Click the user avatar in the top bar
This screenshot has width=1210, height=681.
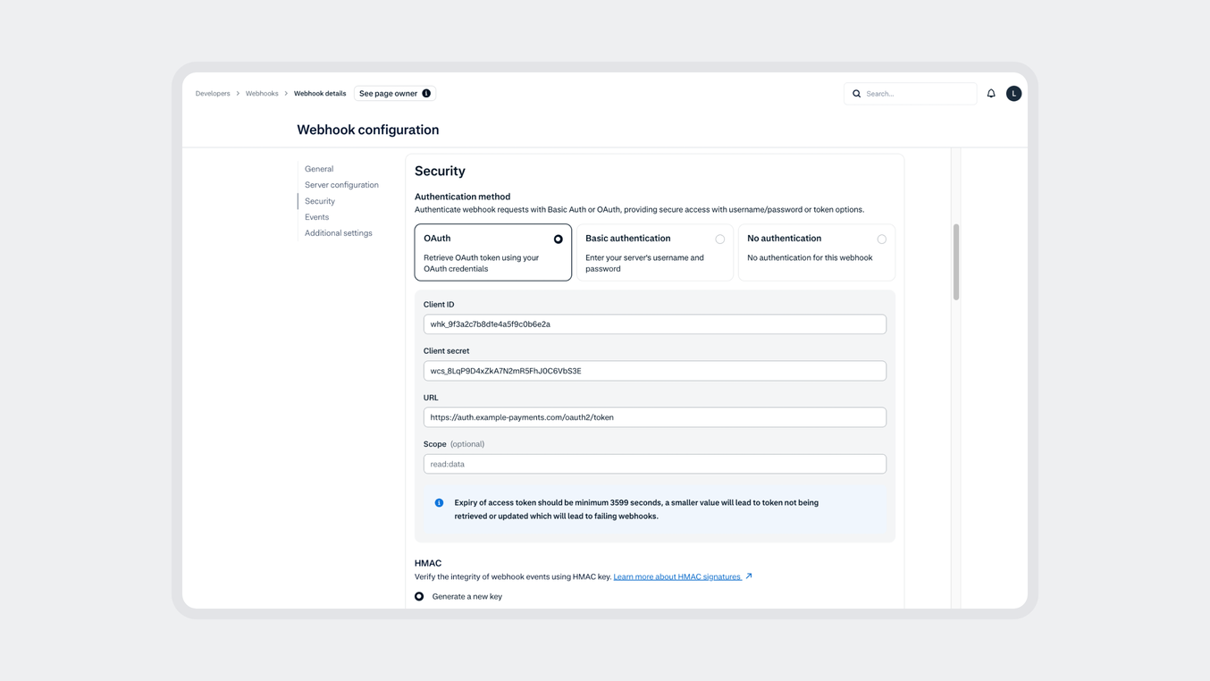tap(1013, 93)
